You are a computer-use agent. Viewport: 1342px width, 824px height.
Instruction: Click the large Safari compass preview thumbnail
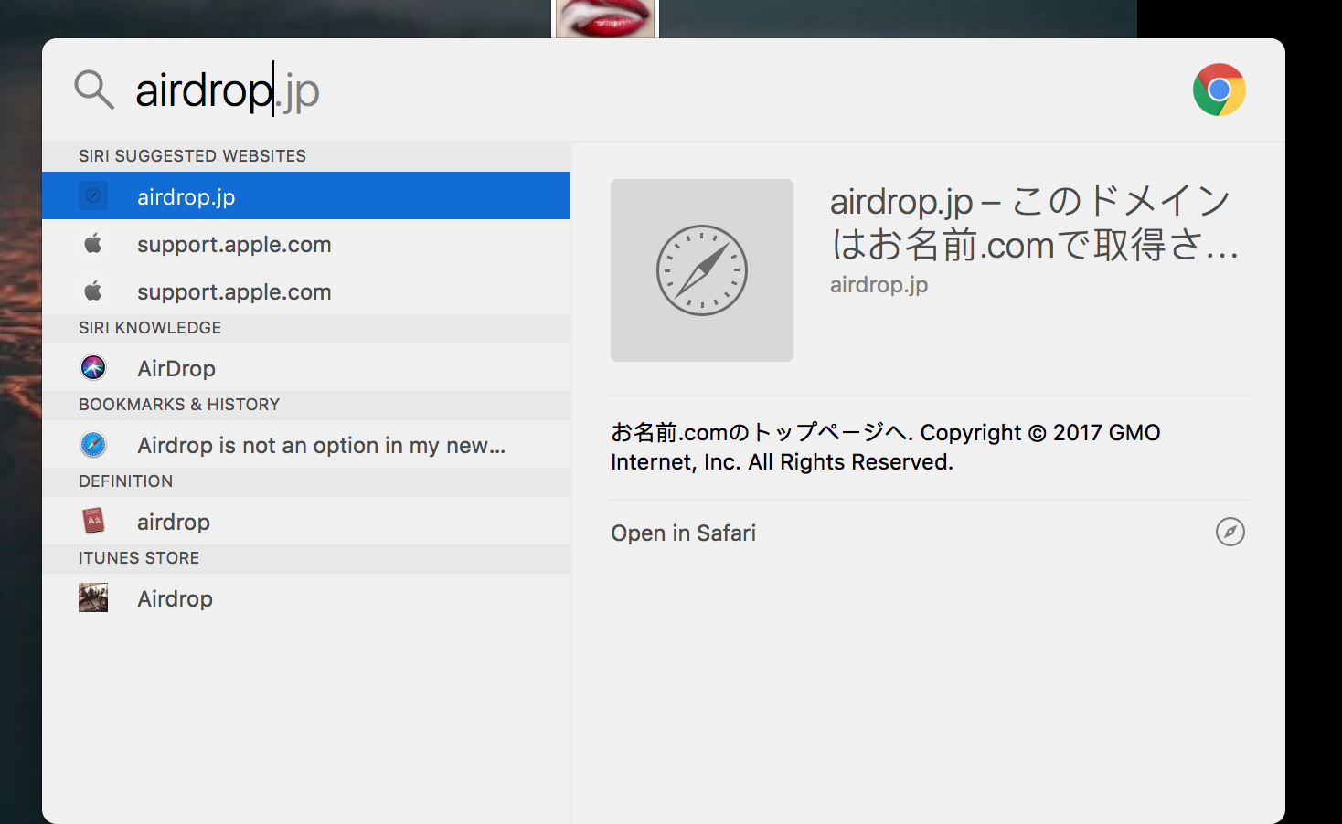(x=702, y=270)
